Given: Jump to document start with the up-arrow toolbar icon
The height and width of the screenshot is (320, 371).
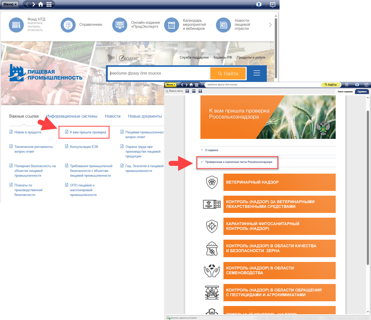Looking at the screenshot, I should tap(187, 91).
